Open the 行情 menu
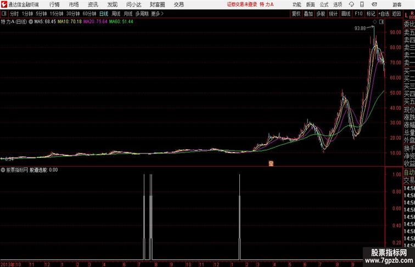The height and width of the screenshot is (267, 415). [x=54, y=4]
